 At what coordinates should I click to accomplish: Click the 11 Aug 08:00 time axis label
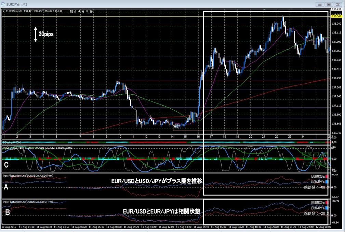(x=114, y=227)
